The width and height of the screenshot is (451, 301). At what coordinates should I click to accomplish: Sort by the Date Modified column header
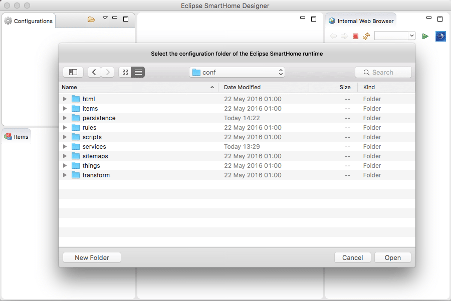pyautogui.click(x=264, y=87)
